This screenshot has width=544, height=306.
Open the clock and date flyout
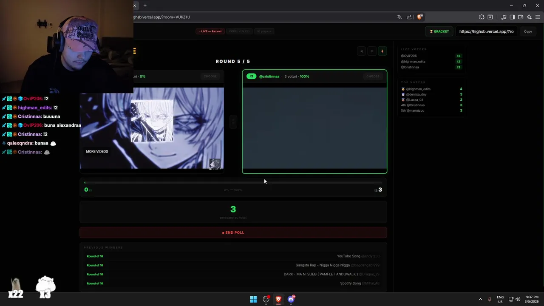pyautogui.click(x=532, y=299)
